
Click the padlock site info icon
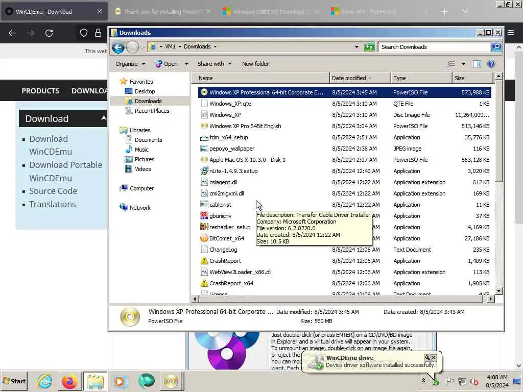(x=98, y=33)
